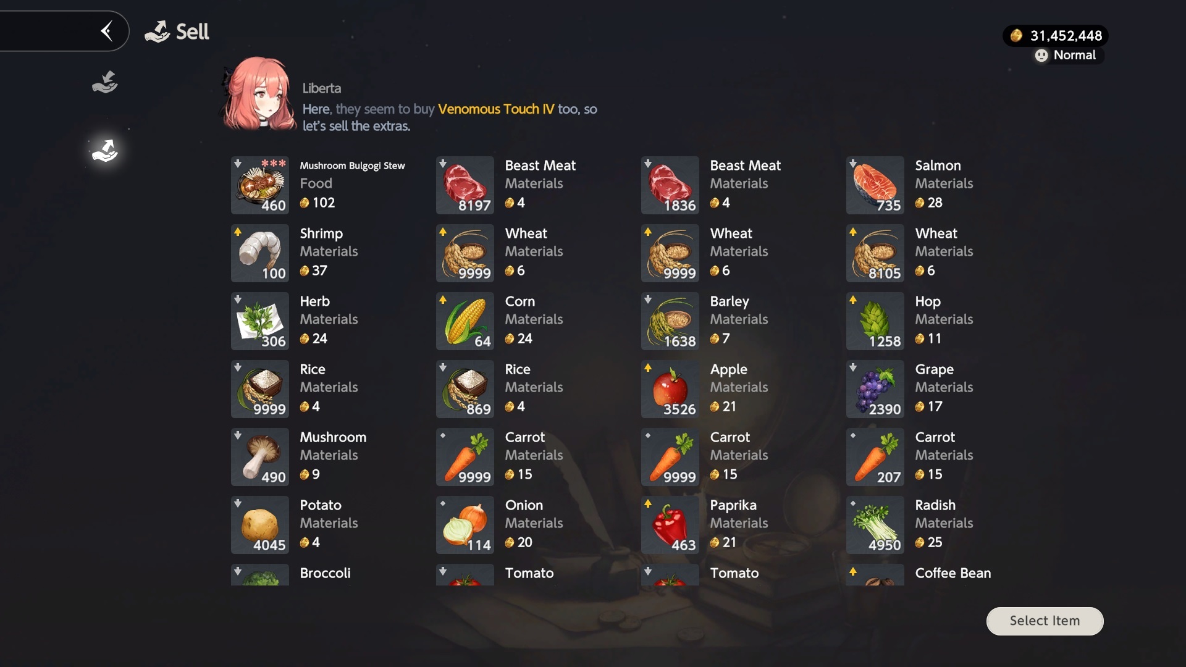Select the Paprika item icon
Viewport: 1186px width, 667px height.
point(670,525)
